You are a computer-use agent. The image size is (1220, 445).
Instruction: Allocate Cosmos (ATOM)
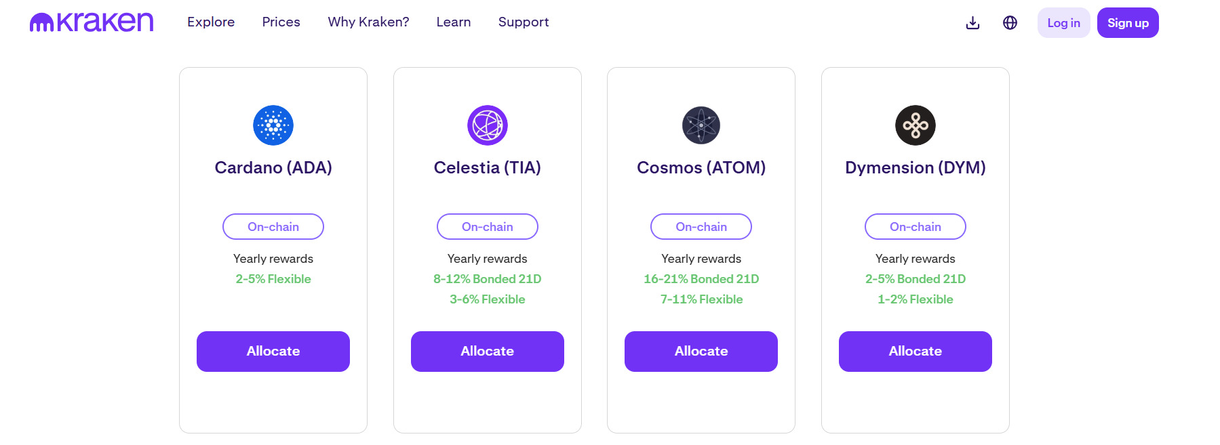click(701, 352)
